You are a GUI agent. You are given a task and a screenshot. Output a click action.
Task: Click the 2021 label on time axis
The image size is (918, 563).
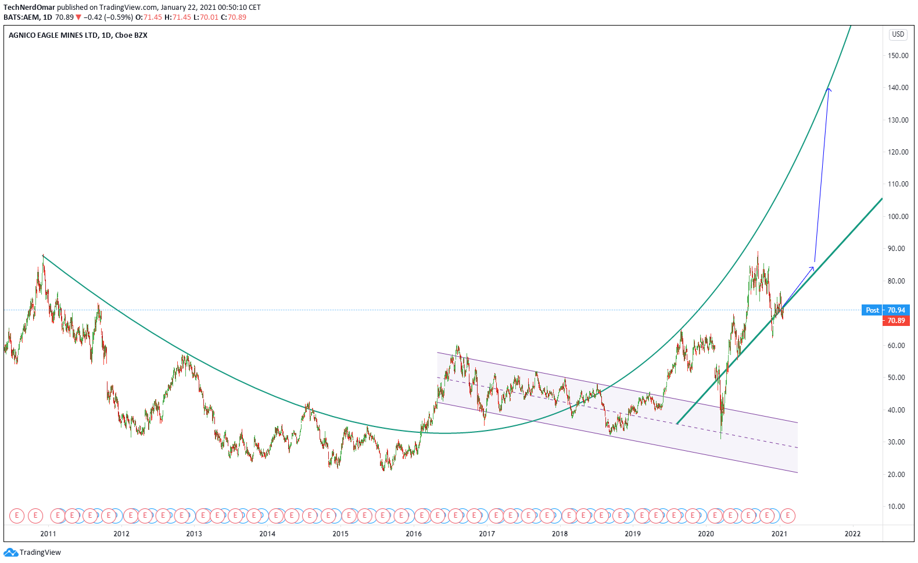point(779,534)
